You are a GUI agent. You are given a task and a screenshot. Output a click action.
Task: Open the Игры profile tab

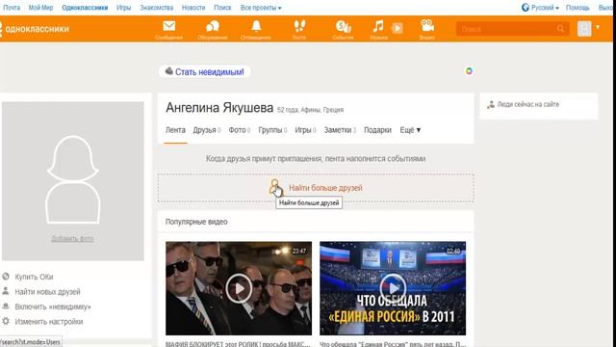tap(305, 130)
